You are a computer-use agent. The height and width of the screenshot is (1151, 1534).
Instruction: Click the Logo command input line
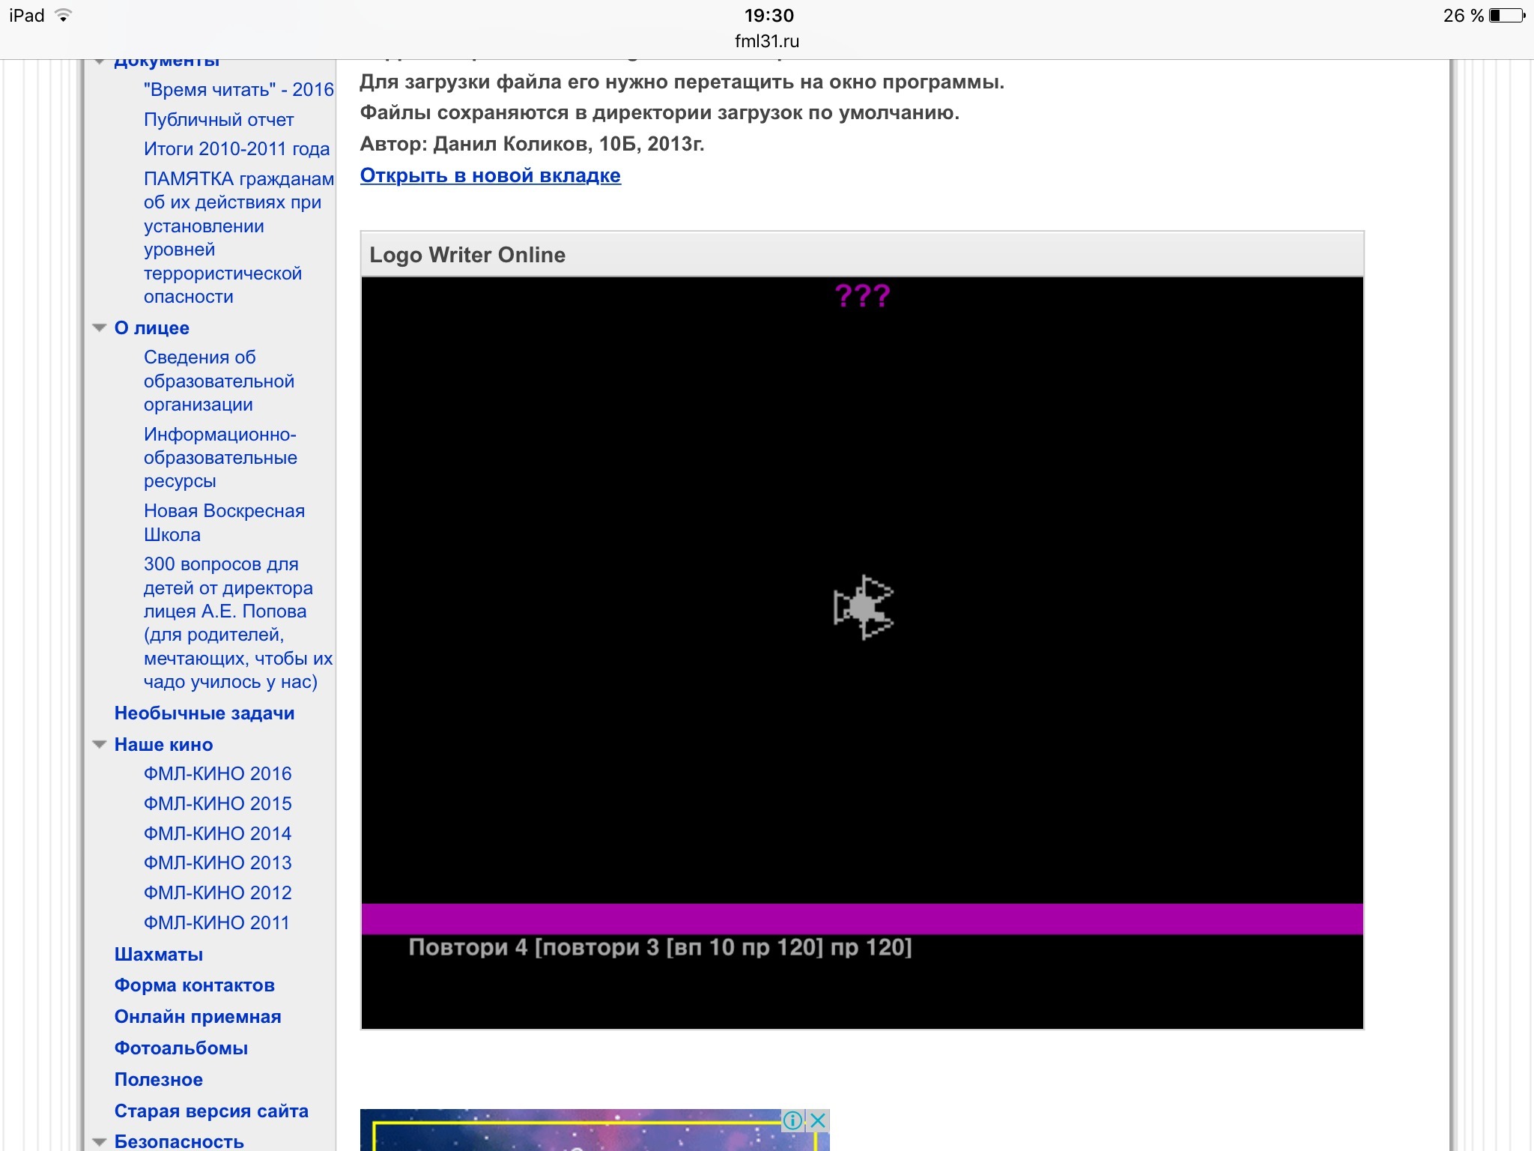pos(660,948)
